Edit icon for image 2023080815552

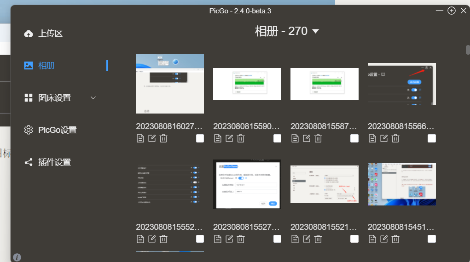coord(152,239)
